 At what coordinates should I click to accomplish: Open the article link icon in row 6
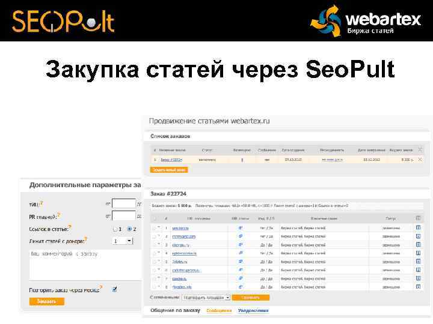point(241,270)
